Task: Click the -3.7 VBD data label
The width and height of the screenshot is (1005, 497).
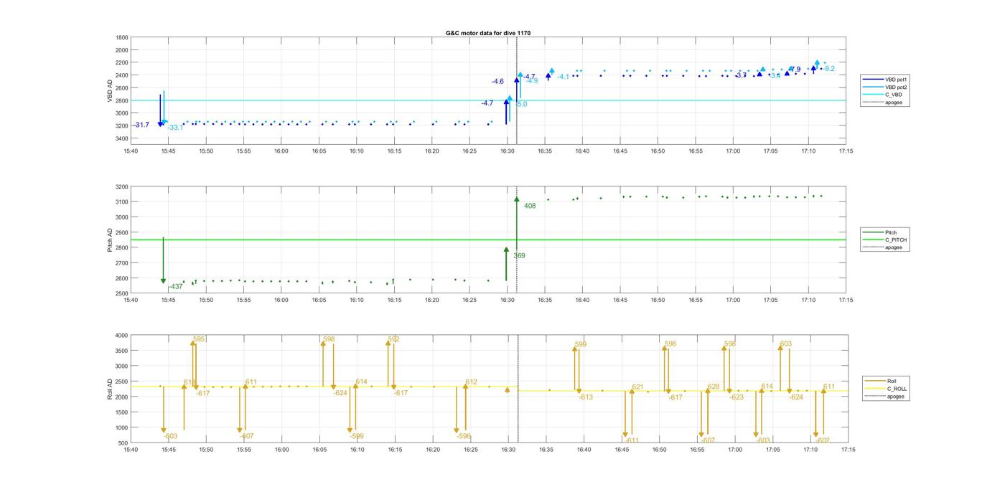Action: [741, 75]
